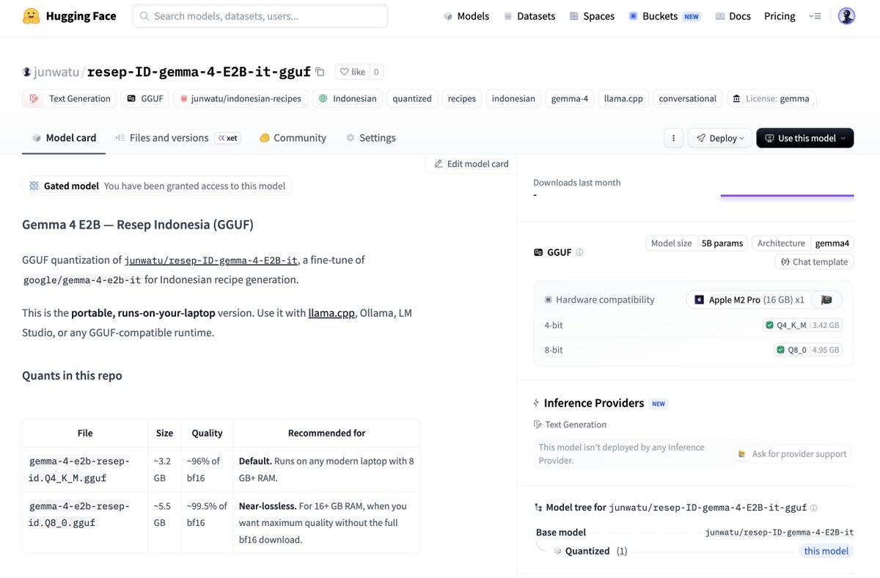Click the Gated model badge icon
This screenshot has height=578, width=880.
[x=34, y=186]
